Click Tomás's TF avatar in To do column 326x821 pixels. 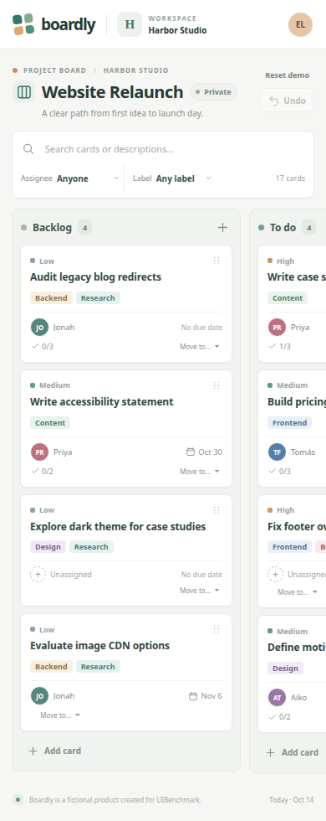(277, 452)
